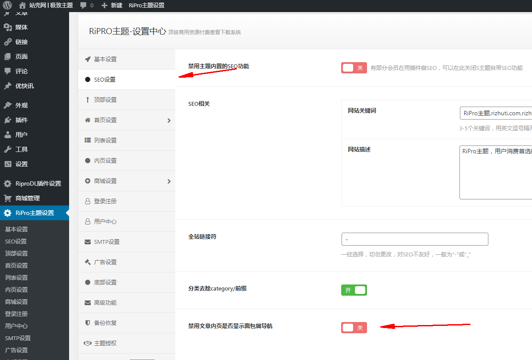Open SEO设置 in the WordPress sidebar submenu
Screen dimensions: 532x360
pos(16,241)
